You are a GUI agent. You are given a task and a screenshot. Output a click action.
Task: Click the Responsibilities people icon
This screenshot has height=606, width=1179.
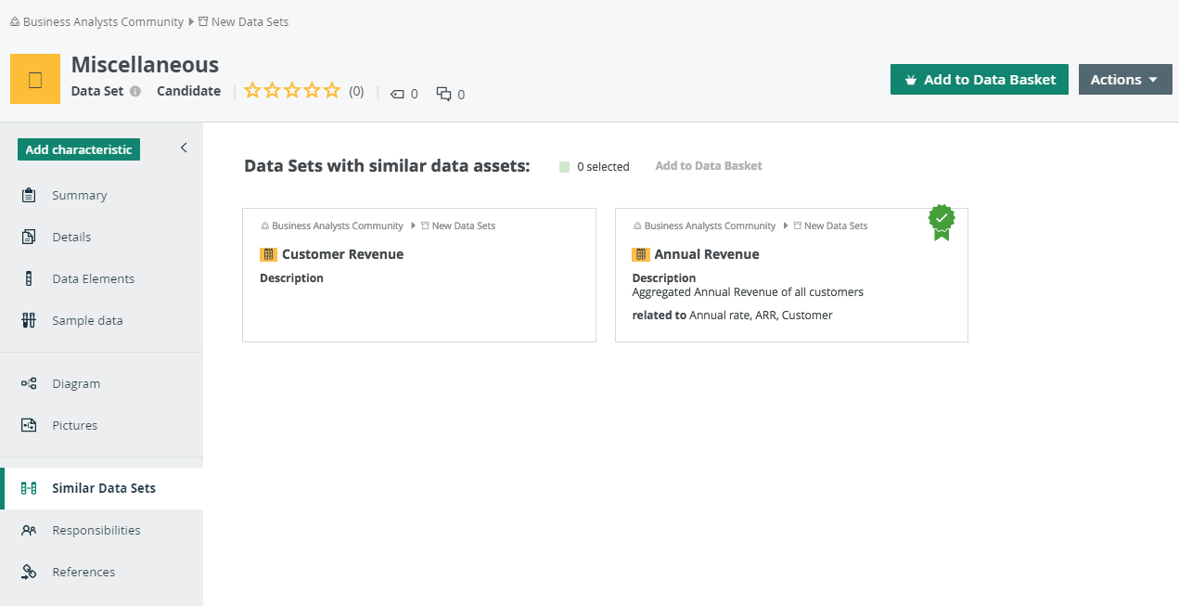pyautogui.click(x=29, y=530)
